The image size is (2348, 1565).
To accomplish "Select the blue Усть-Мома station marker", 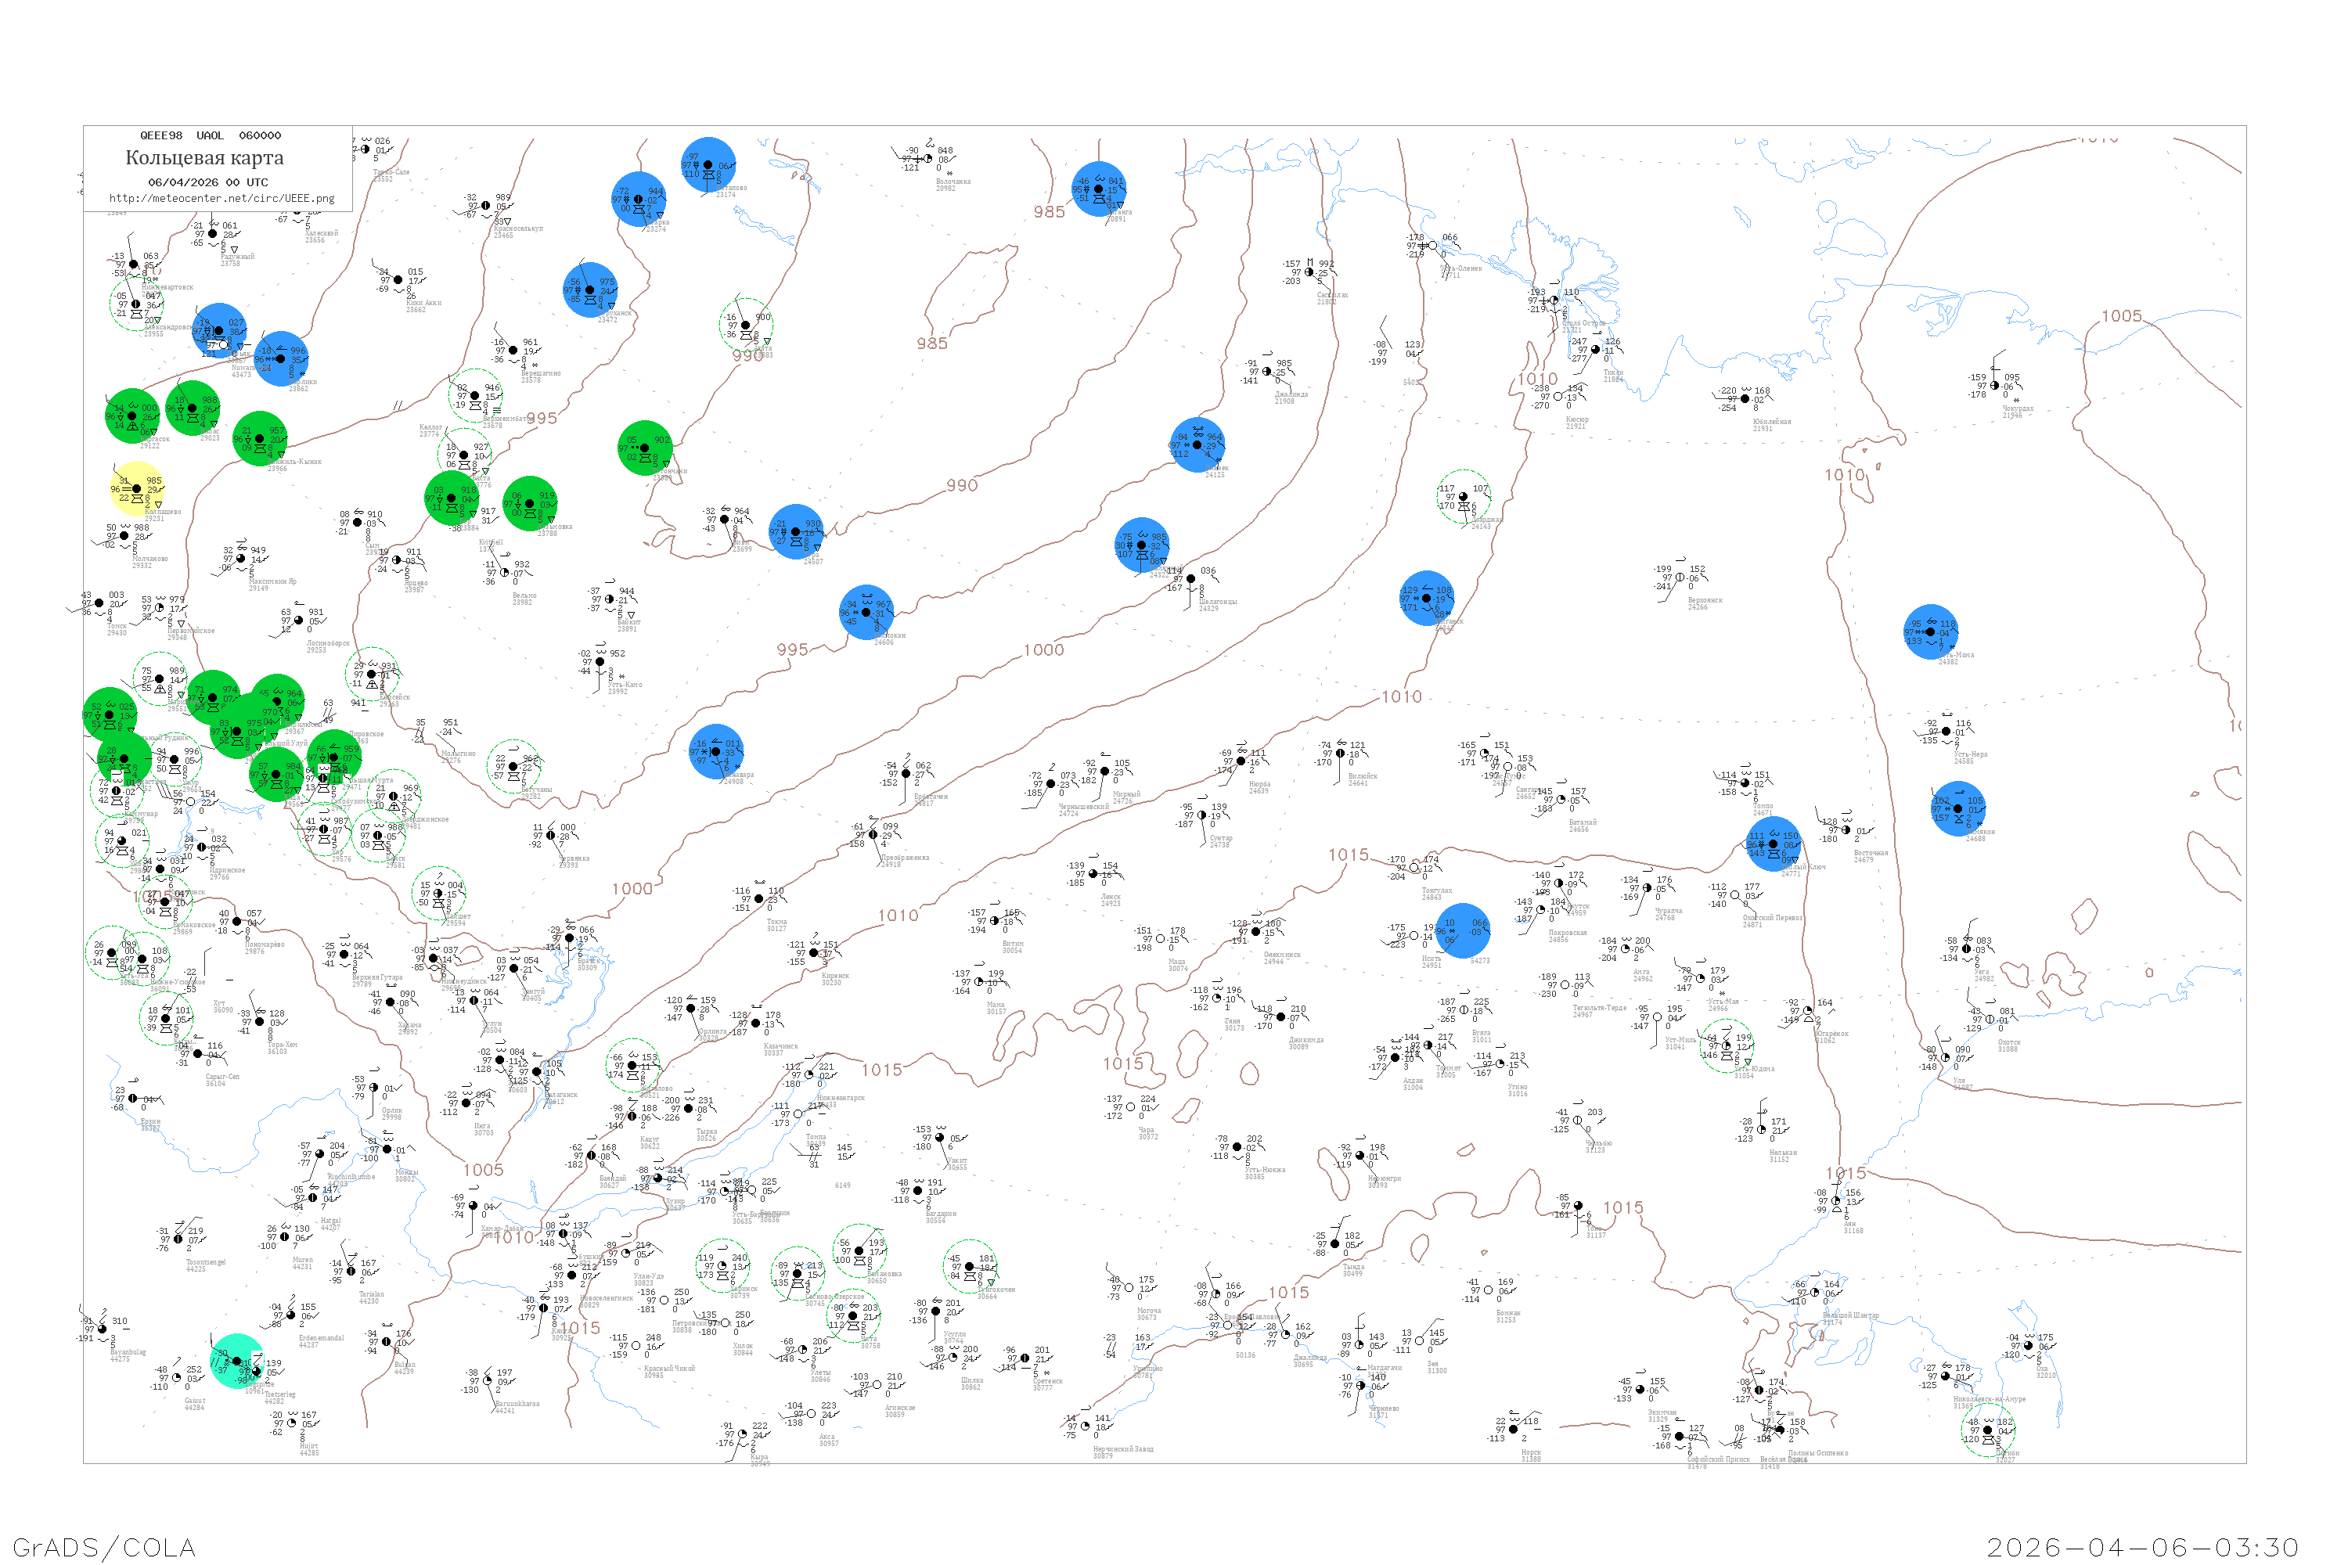I will (x=1931, y=631).
